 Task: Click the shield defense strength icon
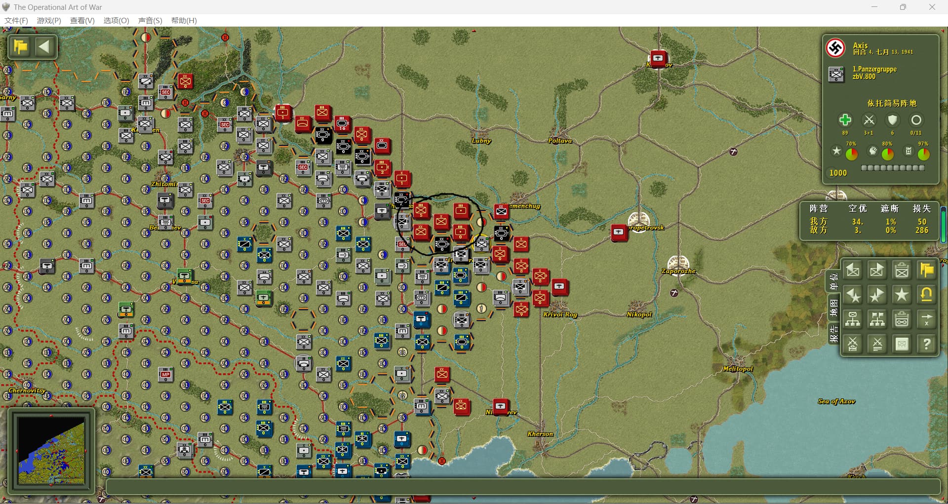pyautogui.click(x=892, y=120)
